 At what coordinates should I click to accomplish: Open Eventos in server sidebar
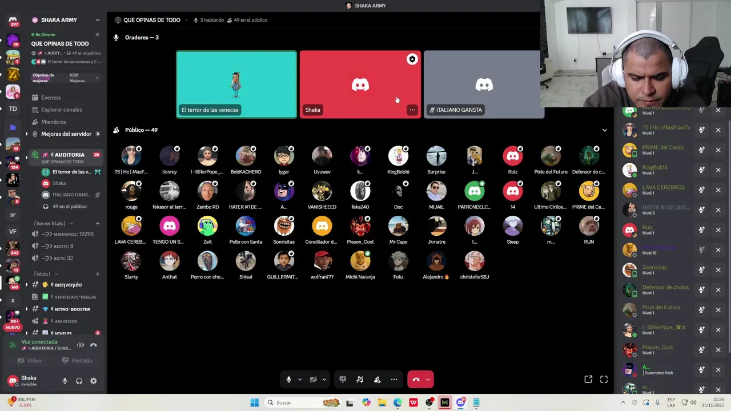pos(51,98)
